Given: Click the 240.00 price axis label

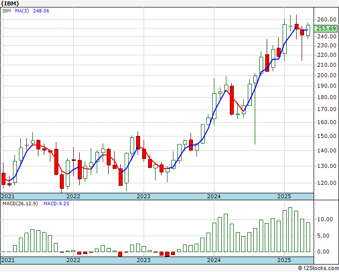Looking at the screenshot, I should point(327,36).
